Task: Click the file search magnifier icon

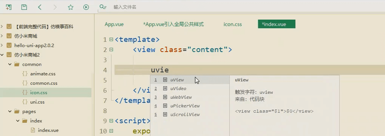Action: (x=103, y=7)
